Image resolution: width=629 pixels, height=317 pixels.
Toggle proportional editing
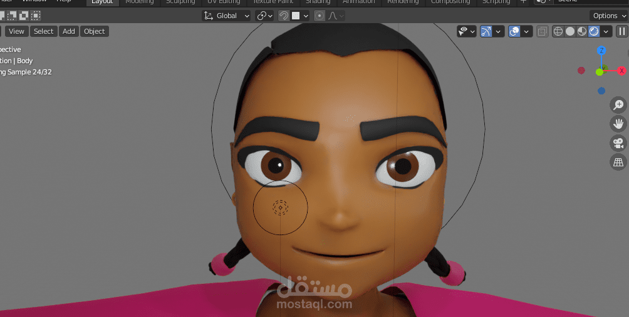(x=320, y=16)
